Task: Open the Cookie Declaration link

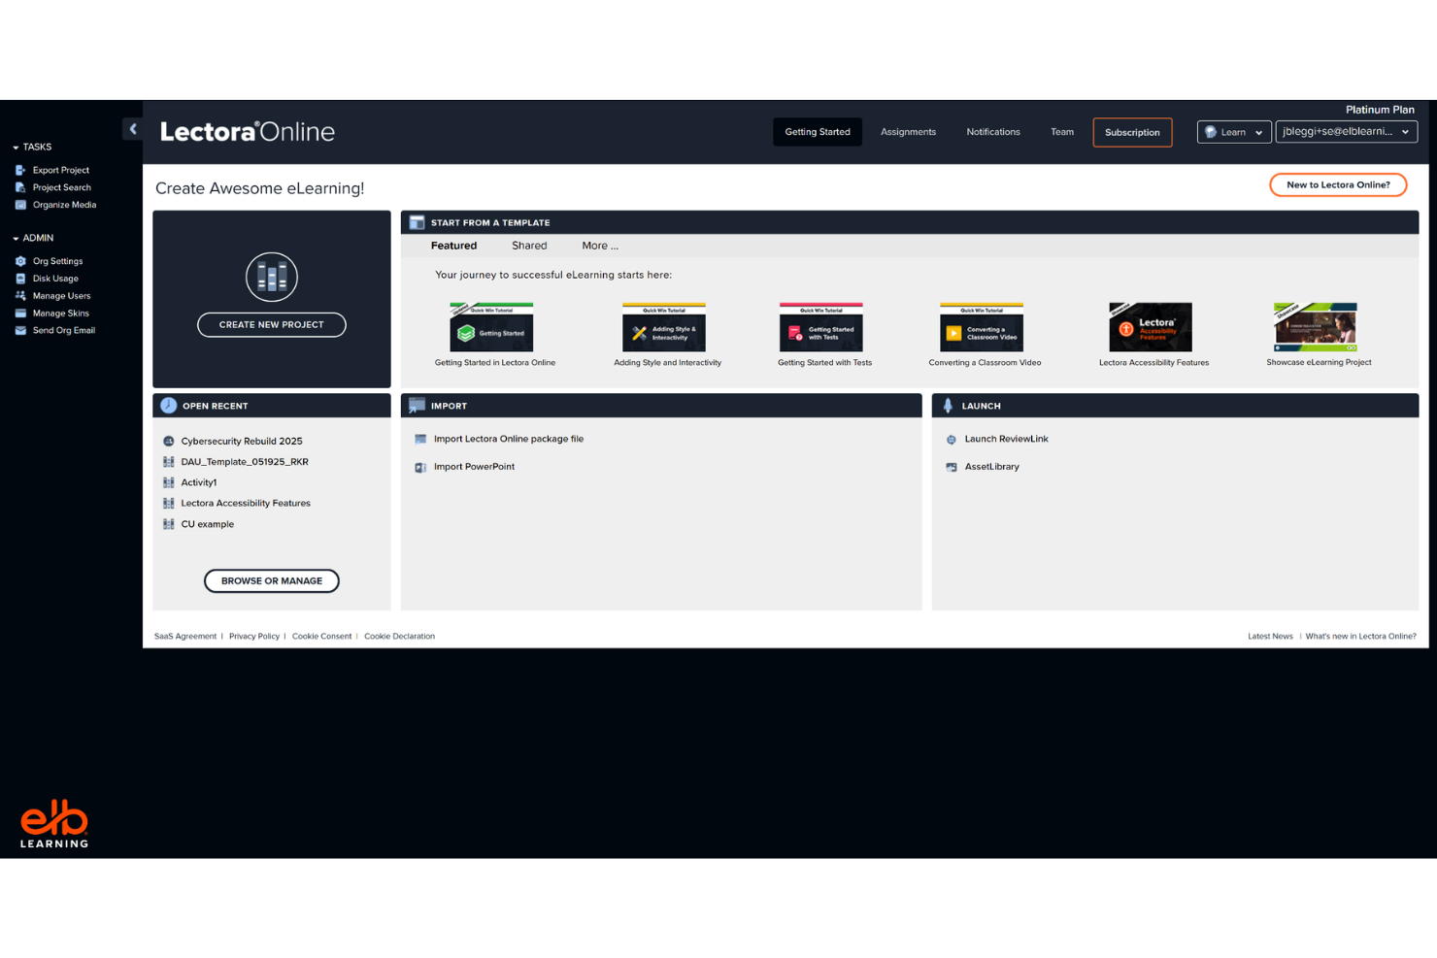Action: tap(399, 637)
